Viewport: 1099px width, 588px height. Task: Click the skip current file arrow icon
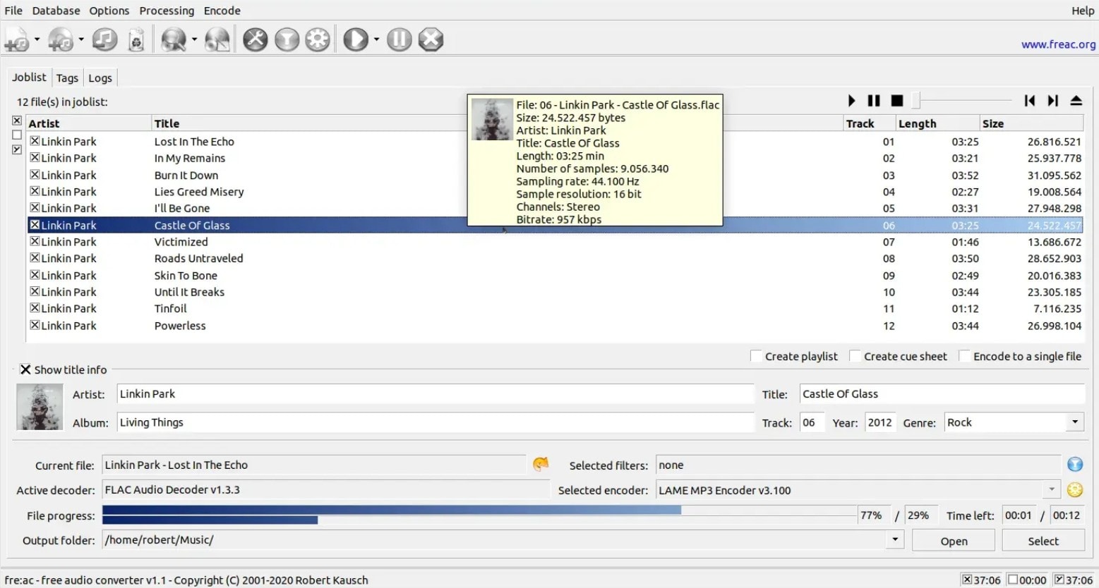pos(541,464)
